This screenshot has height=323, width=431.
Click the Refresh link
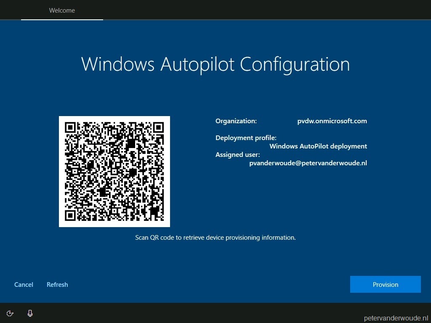pos(57,284)
